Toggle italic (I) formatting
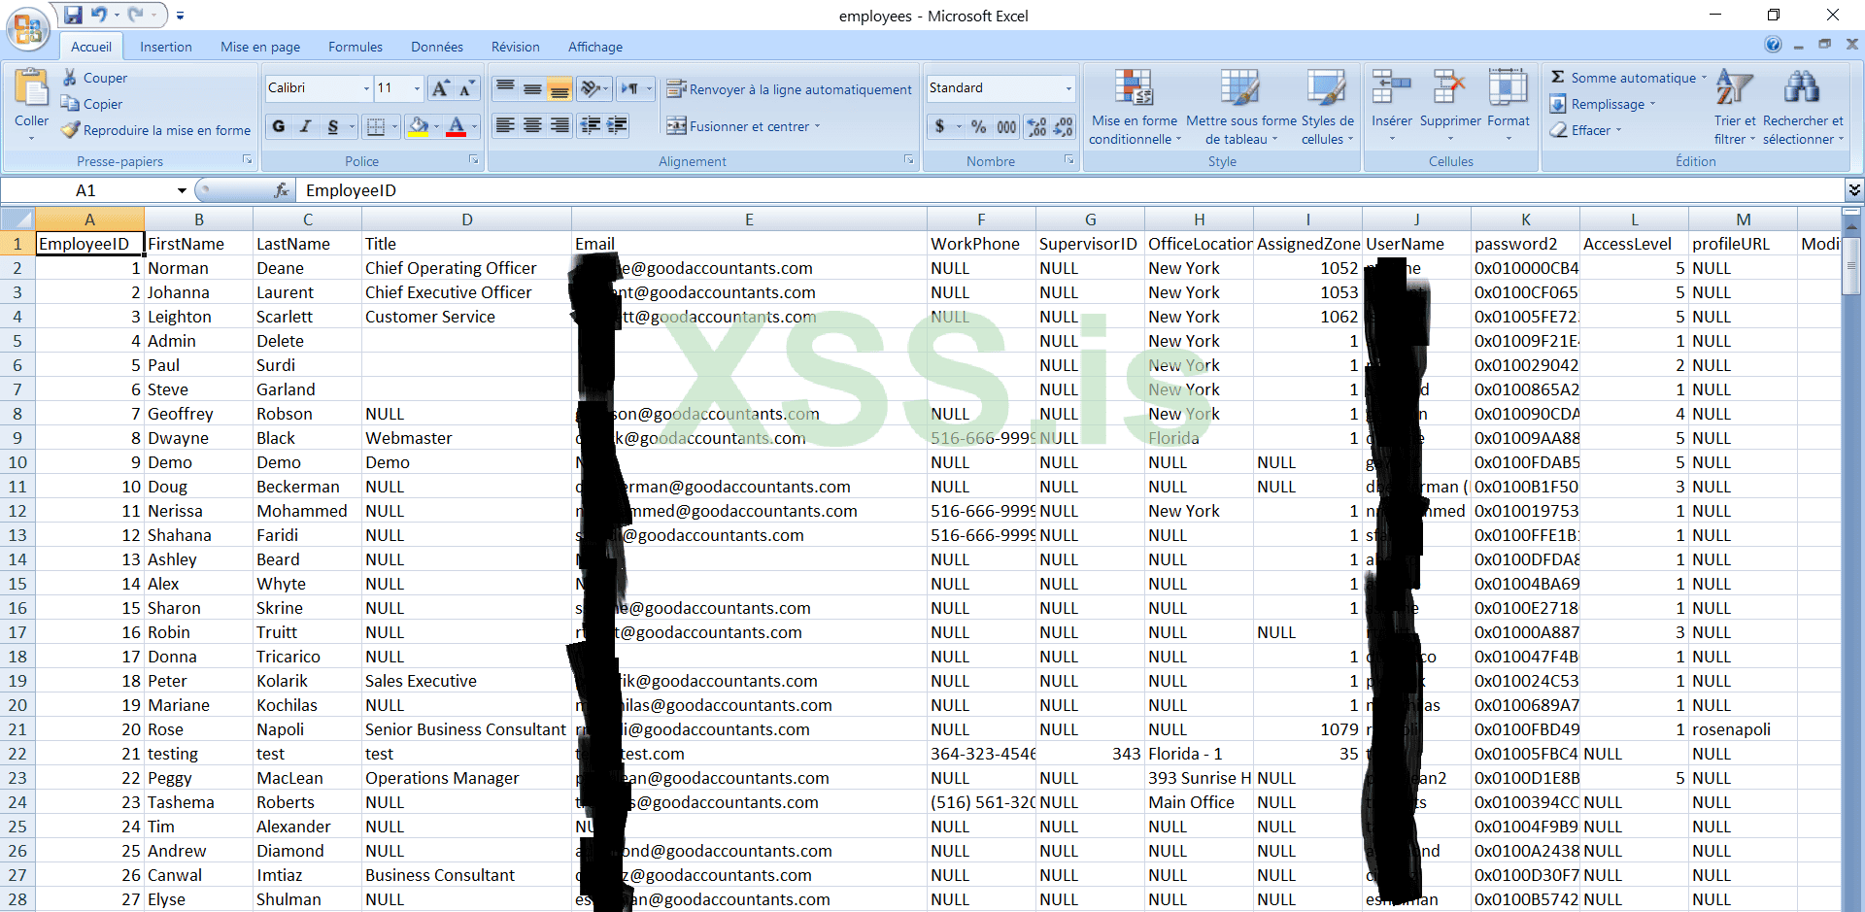This screenshot has height=912, width=1865. coord(306,126)
